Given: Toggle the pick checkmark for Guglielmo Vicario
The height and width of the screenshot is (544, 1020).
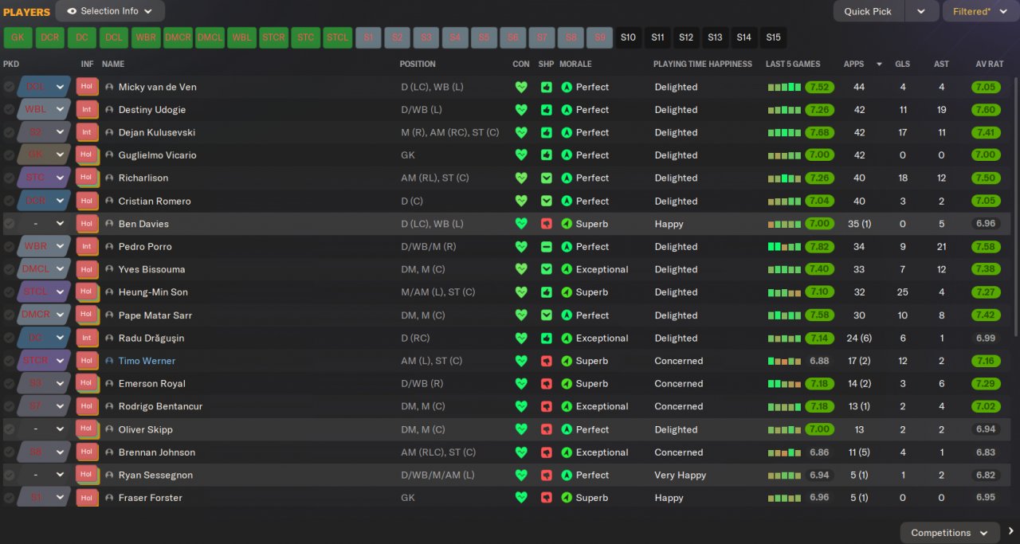Looking at the screenshot, I should (x=9, y=155).
